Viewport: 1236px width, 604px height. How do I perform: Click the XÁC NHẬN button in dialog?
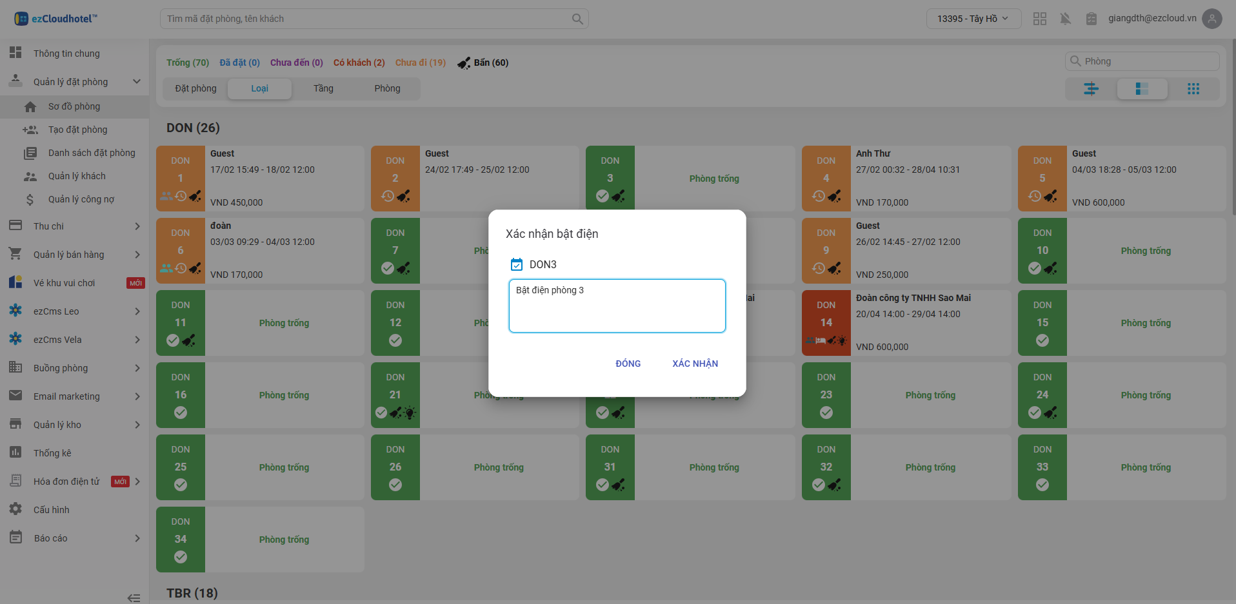tap(695, 364)
